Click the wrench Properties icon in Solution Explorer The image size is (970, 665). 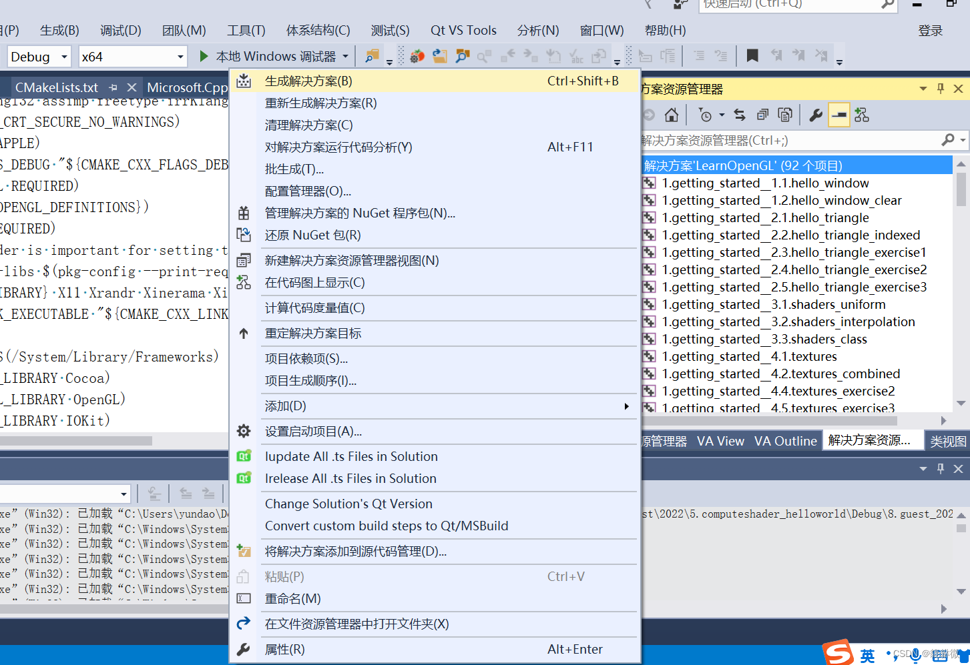click(816, 115)
